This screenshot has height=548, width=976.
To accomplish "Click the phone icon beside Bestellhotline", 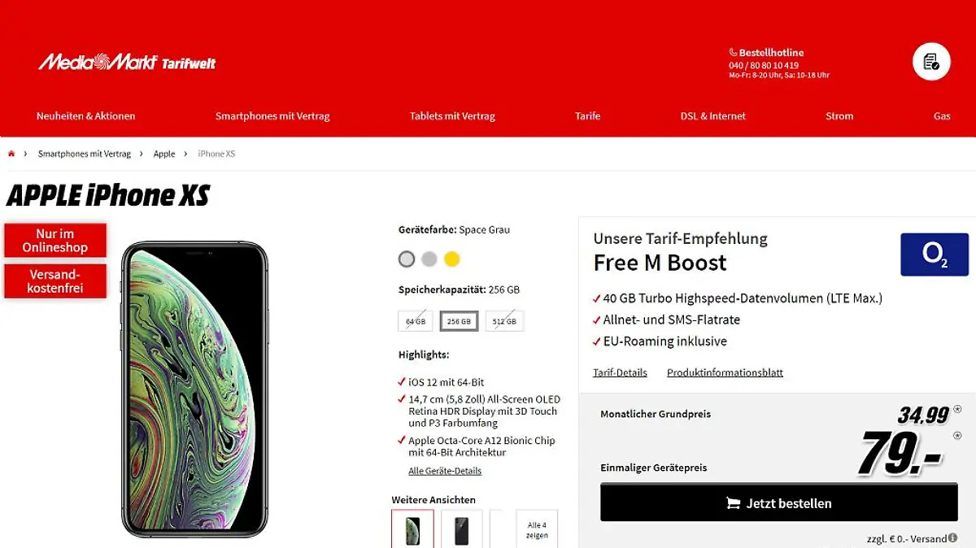I will 733,53.
